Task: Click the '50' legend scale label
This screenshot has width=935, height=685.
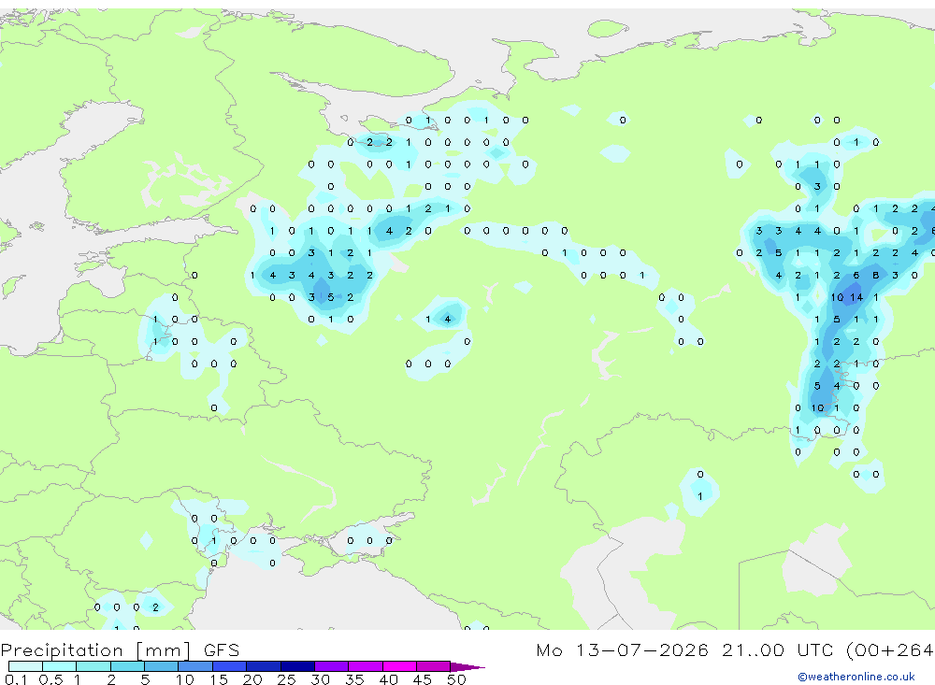Action: (x=457, y=679)
